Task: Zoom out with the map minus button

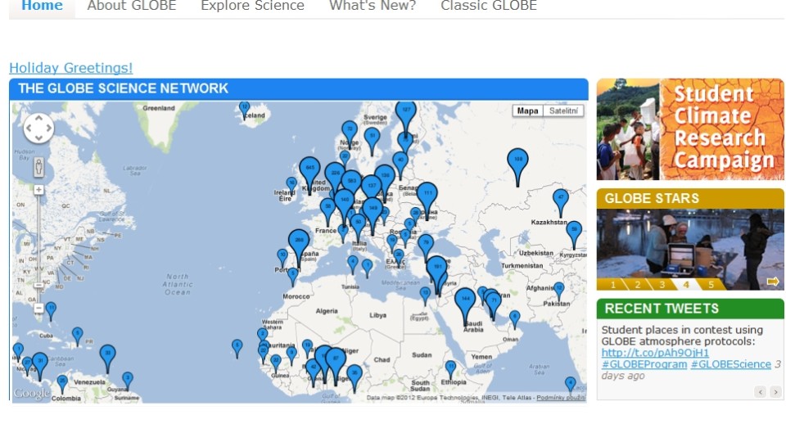Action: click(38, 309)
